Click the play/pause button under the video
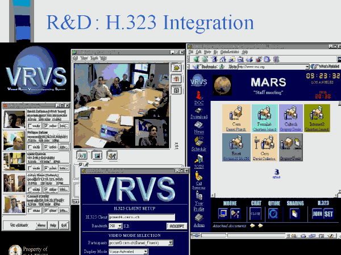Screen dimensions: 341x255 pyautogui.click(x=82, y=155)
